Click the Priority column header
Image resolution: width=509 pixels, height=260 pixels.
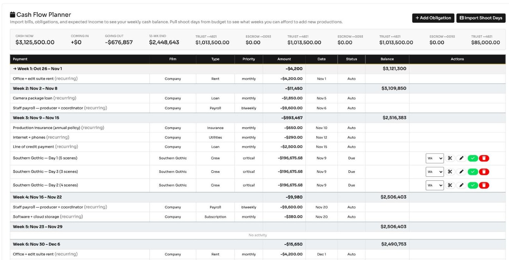click(x=249, y=59)
